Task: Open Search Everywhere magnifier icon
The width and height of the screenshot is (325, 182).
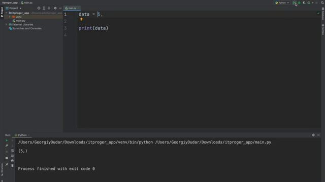Action: [322, 3]
